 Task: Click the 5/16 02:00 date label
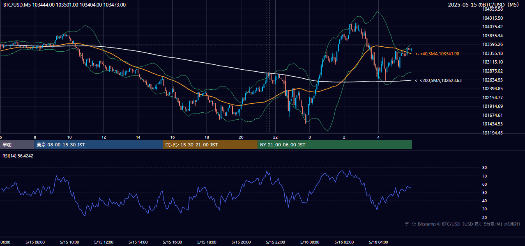(344, 242)
